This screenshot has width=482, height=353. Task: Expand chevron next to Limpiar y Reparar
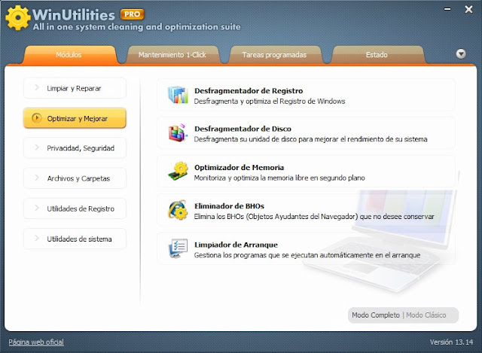[x=37, y=88]
